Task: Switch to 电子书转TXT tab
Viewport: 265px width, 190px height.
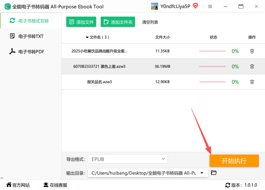Action: (31, 36)
